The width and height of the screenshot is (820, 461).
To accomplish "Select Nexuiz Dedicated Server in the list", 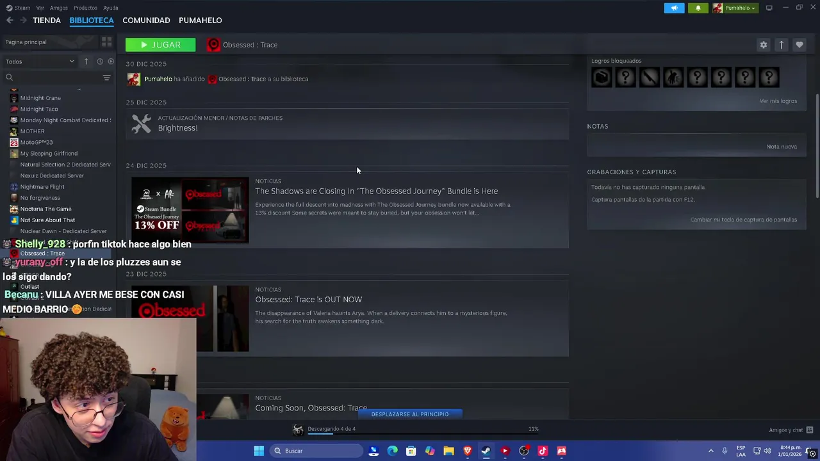I will (52, 175).
